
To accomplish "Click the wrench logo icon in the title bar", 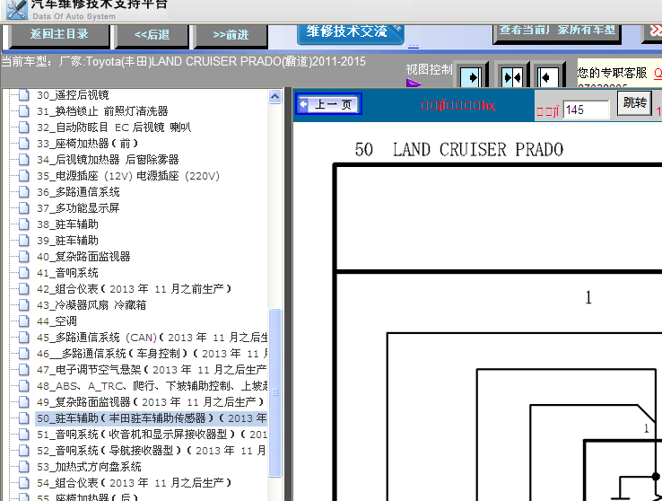I will point(17,9).
